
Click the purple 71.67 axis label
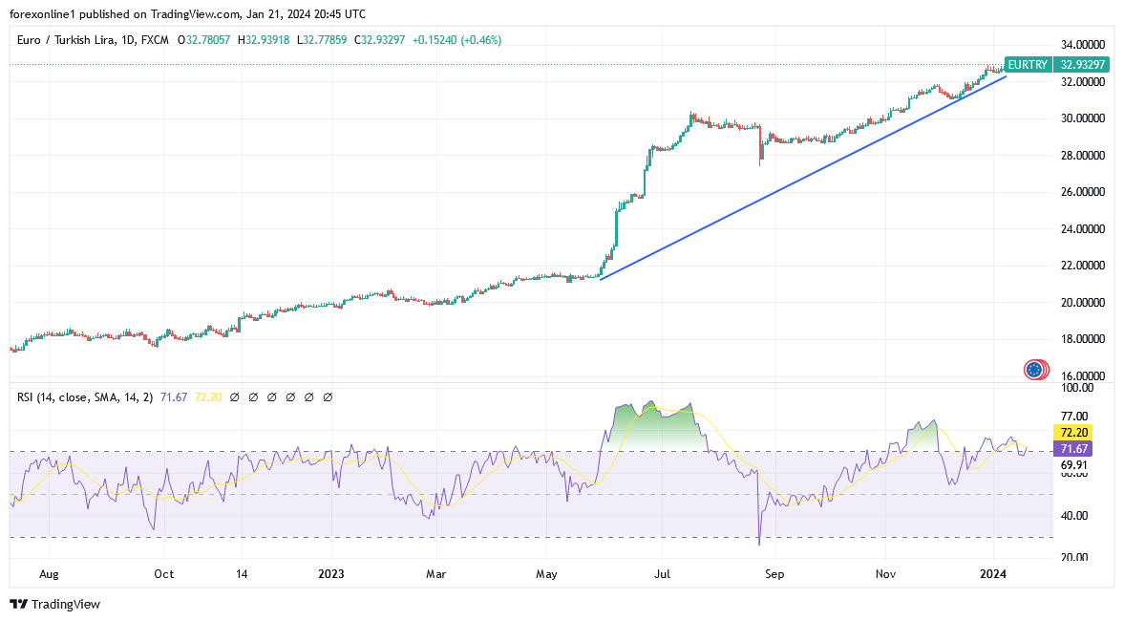tap(1073, 449)
